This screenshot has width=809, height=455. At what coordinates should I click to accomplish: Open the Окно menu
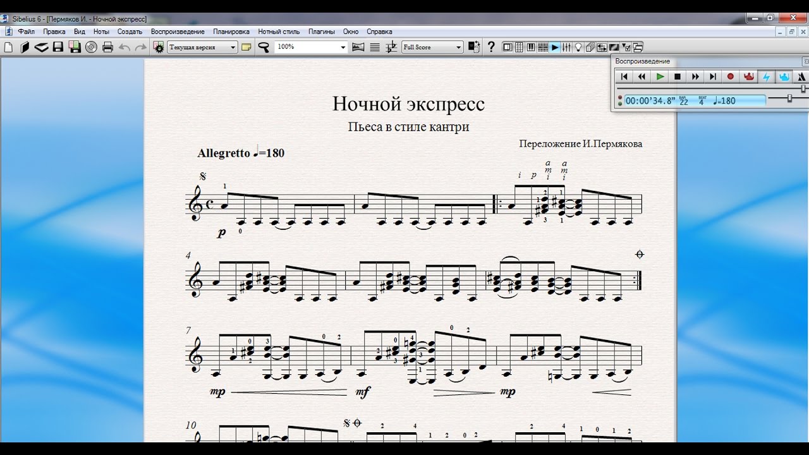point(351,32)
